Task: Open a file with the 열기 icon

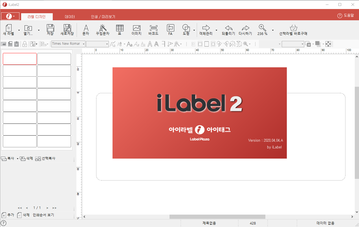Action: point(28,30)
